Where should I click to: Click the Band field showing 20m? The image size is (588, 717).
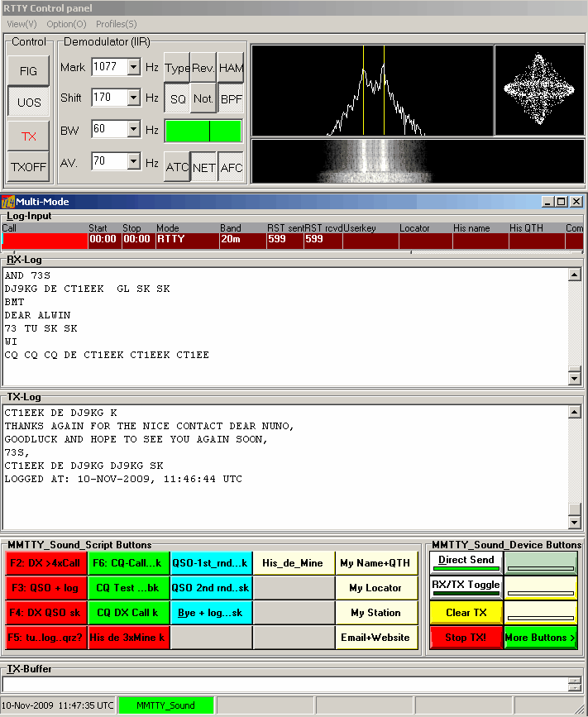[x=243, y=241]
